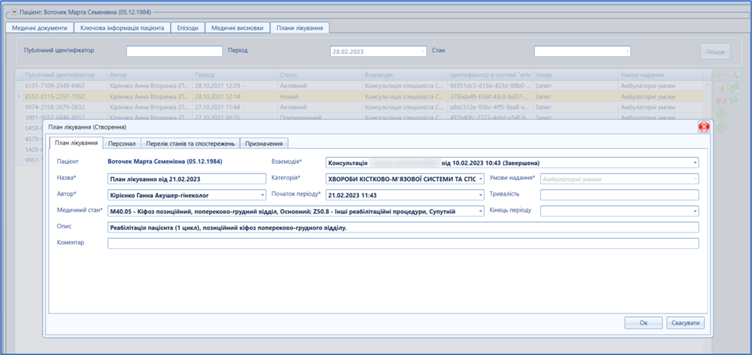Screen dimensions: 752x355
Task: Click the add-document icon beside the treatment plans table
Action: 721,75
